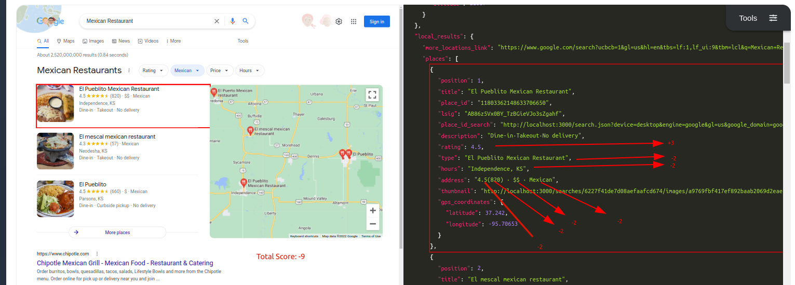Switch to the Videos tab
This screenshot has width=795, height=285.
pos(149,41)
